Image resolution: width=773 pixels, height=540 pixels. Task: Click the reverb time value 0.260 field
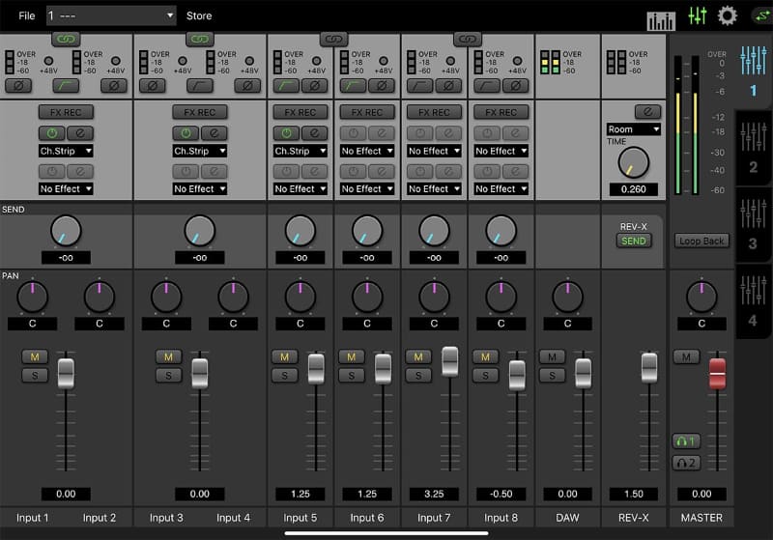pyautogui.click(x=634, y=189)
